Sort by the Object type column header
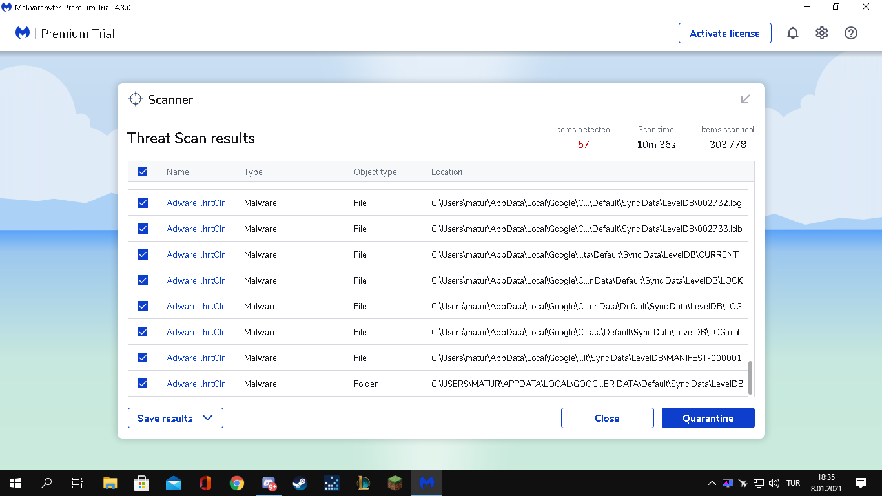882x496 pixels. (375, 172)
